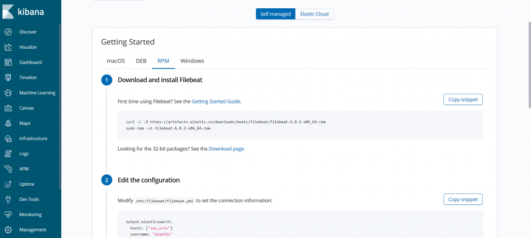Image resolution: width=531 pixels, height=238 pixels.
Task: Click the Visualize chart icon
Action: [8, 47]
